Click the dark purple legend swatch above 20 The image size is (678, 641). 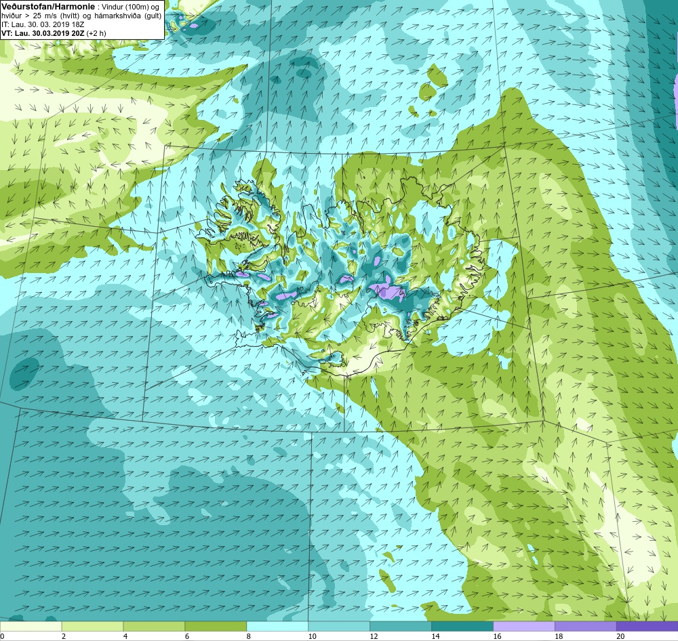click(x=647, y=626)
